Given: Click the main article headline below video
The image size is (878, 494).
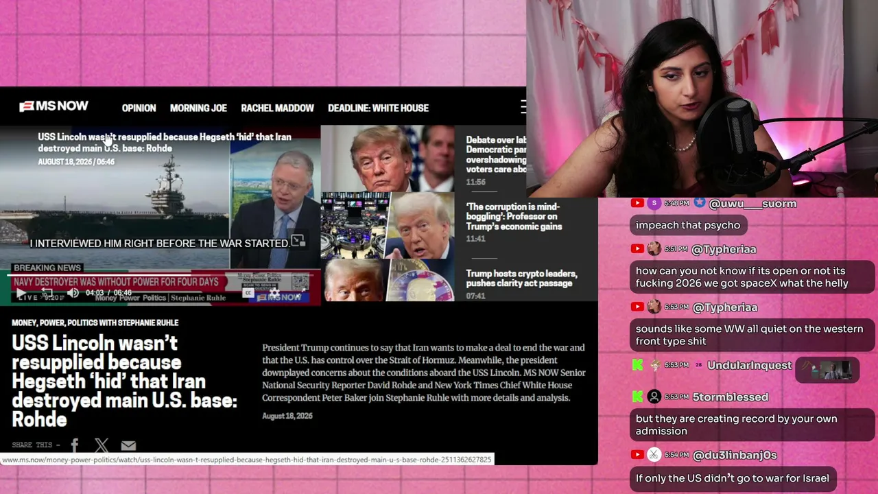Looking at the screenshot, I should [x=124, y=381].
